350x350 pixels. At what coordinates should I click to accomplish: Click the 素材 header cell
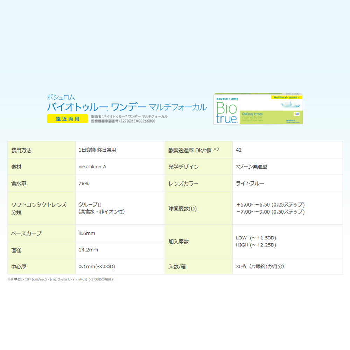tap(42, 167)
